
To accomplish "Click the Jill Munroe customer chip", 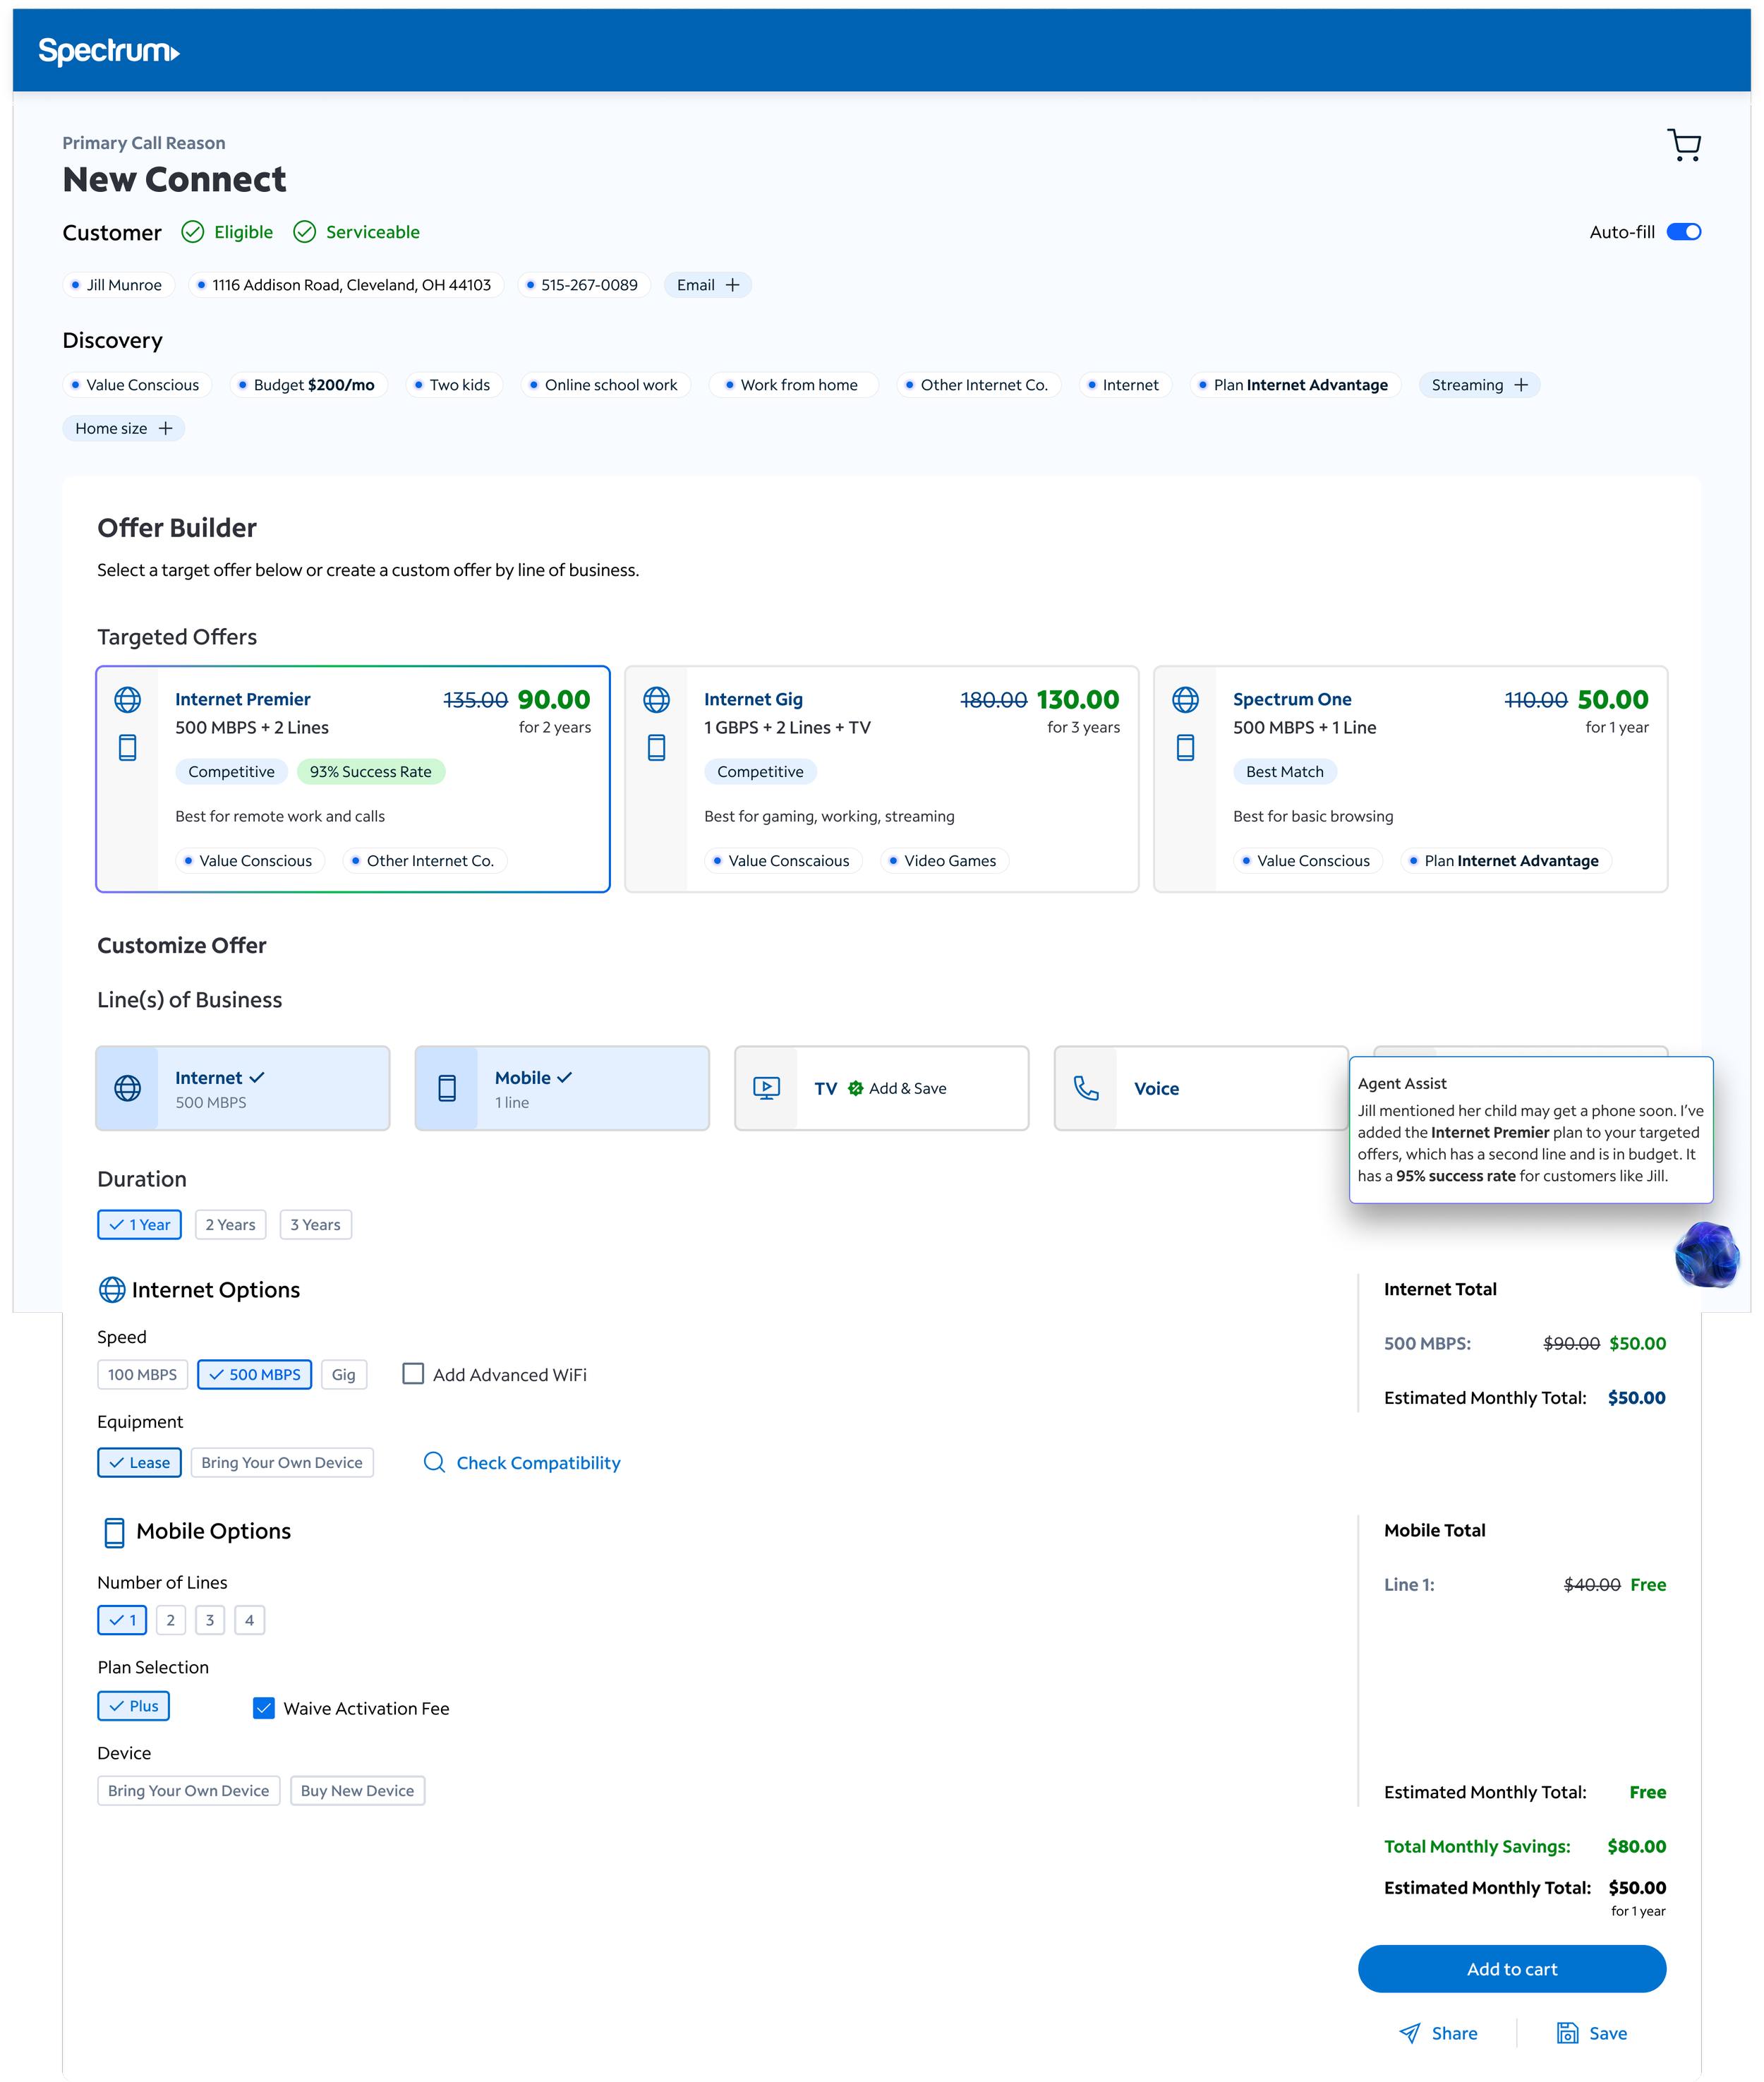I will point(119,285).
